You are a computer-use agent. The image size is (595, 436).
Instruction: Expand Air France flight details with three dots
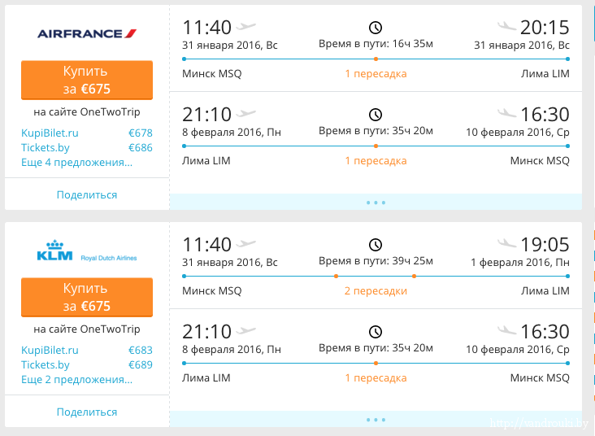(x=376, y=202)
